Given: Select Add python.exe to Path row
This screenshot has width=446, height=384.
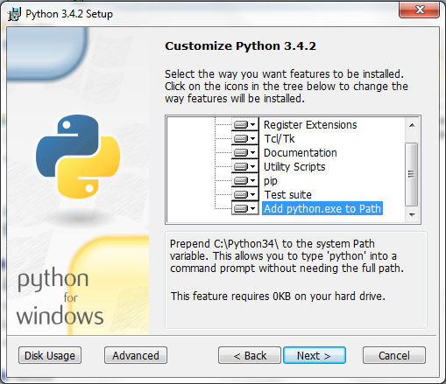Looking at the screenshot, I should tap(322, 209).
